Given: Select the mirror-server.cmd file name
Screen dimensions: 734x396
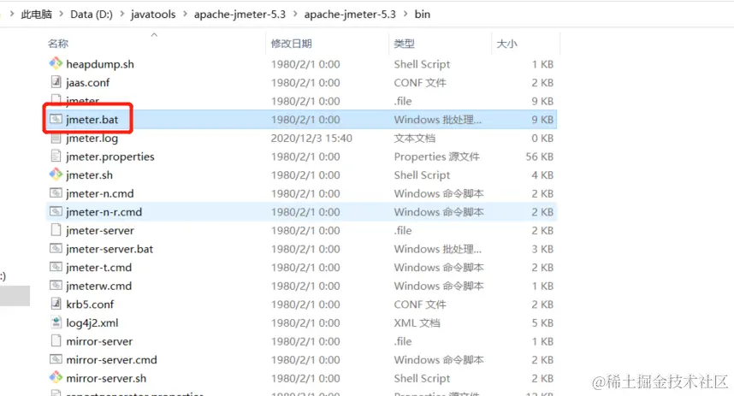Looking at the screenshot, I should (111, 360).
